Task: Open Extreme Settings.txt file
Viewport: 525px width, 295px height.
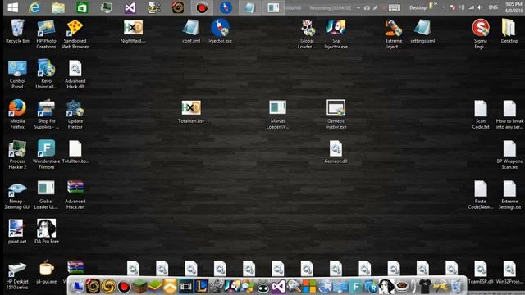Action: click(x=509, y=195)
